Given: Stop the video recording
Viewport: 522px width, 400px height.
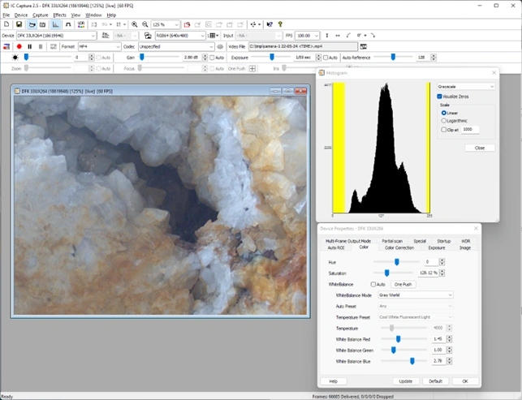Looking at the screenshot, I should 41,46.
